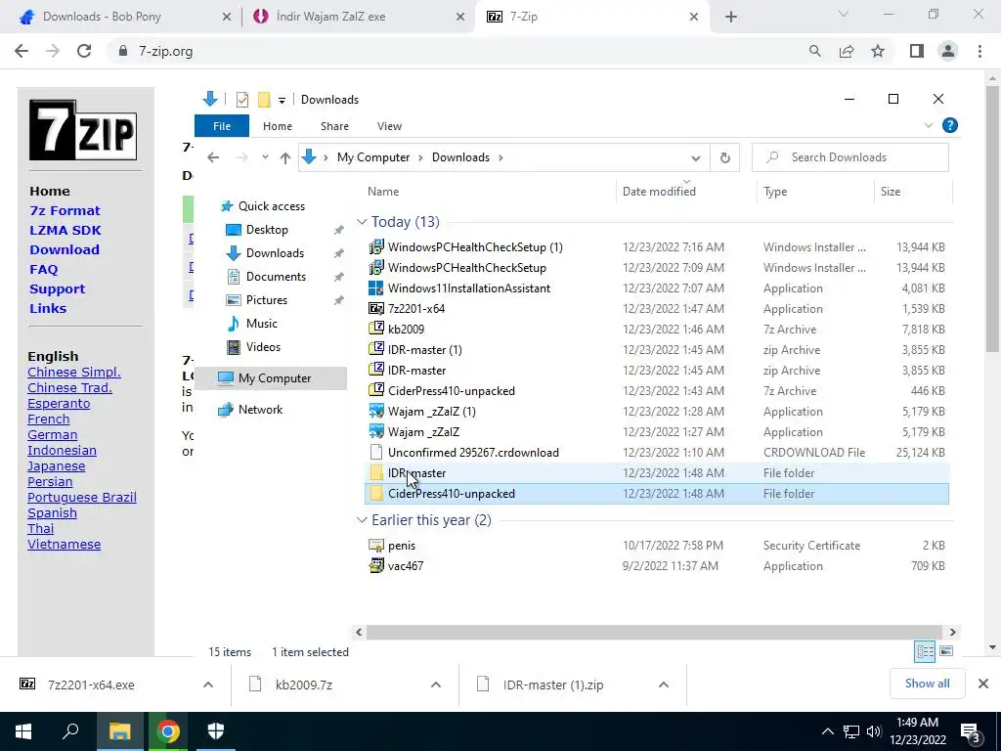Image resolution: width=1001 pixels, height=751 pixels.
Task: Select the Windows11InstallationAssistant file icon
Action: coord(376,288)
